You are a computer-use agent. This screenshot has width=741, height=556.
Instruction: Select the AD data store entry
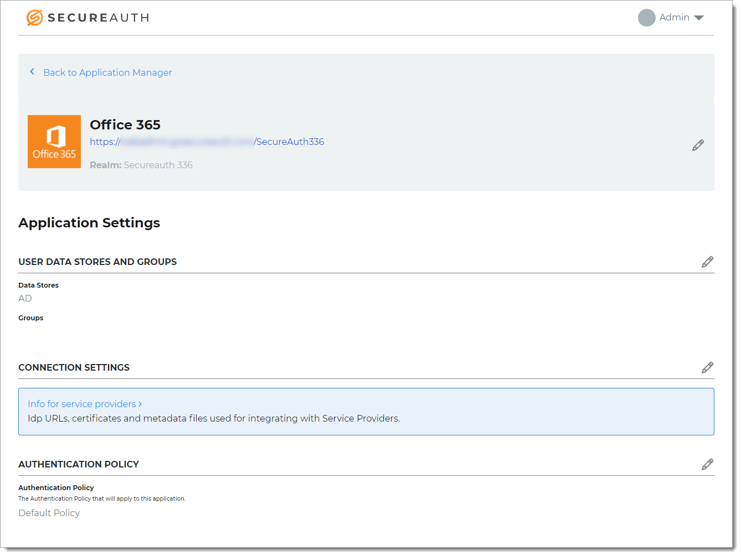click(25, 298)
